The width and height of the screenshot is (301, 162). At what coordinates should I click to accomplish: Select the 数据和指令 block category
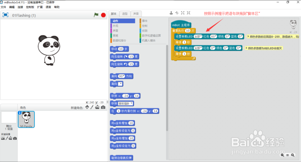click(119, 40)
